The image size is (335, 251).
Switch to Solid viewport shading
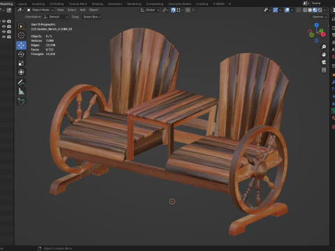[310, 10]
